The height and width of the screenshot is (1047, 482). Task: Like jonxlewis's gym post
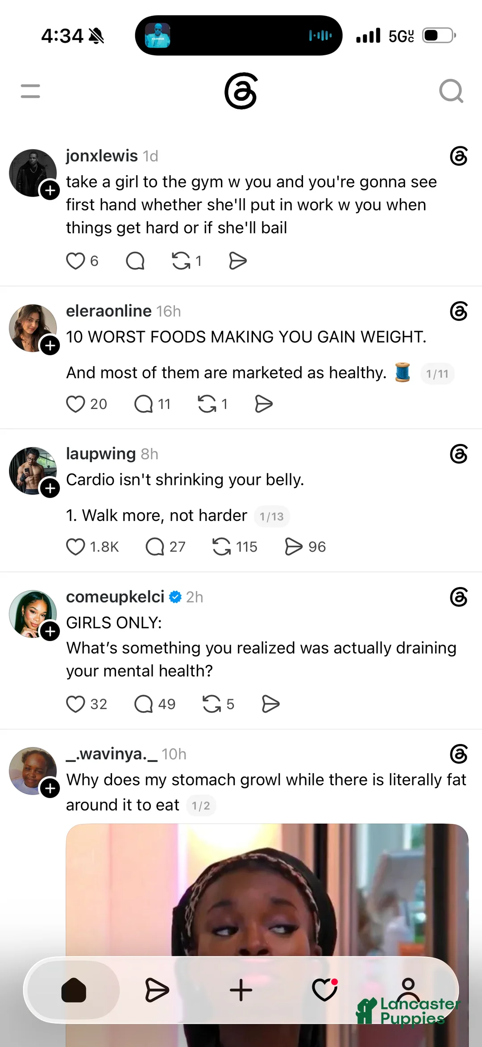(75, 261)
